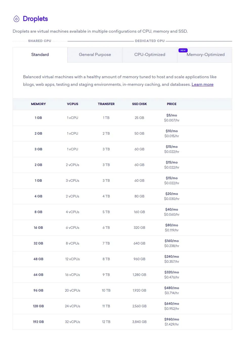242x342 pixels.
Task: Select the $480/mo price
Action: (x=172, y=288)
